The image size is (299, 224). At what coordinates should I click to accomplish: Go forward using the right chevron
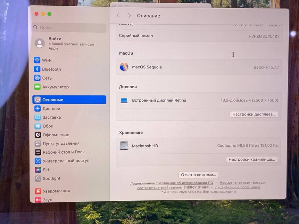pos(129,15)
